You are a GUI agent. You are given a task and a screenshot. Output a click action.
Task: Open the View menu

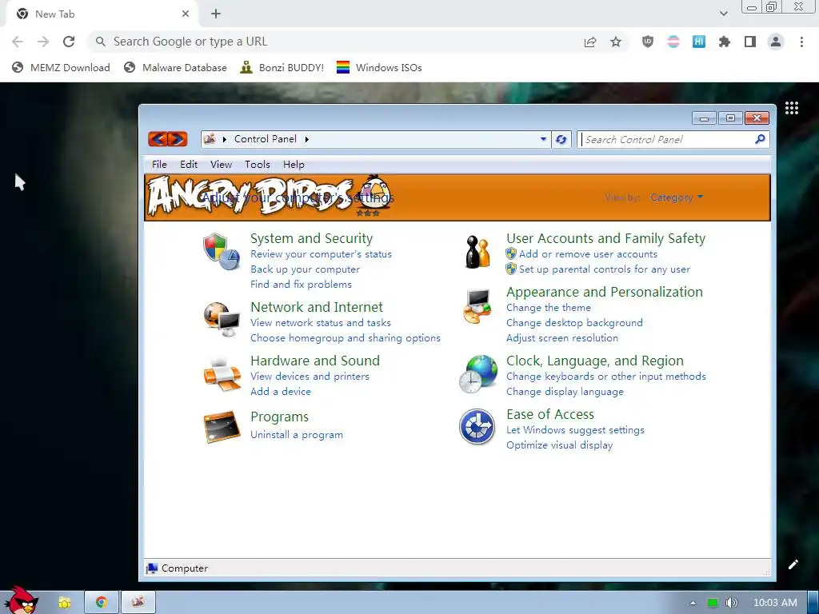[x=221, y=165]
